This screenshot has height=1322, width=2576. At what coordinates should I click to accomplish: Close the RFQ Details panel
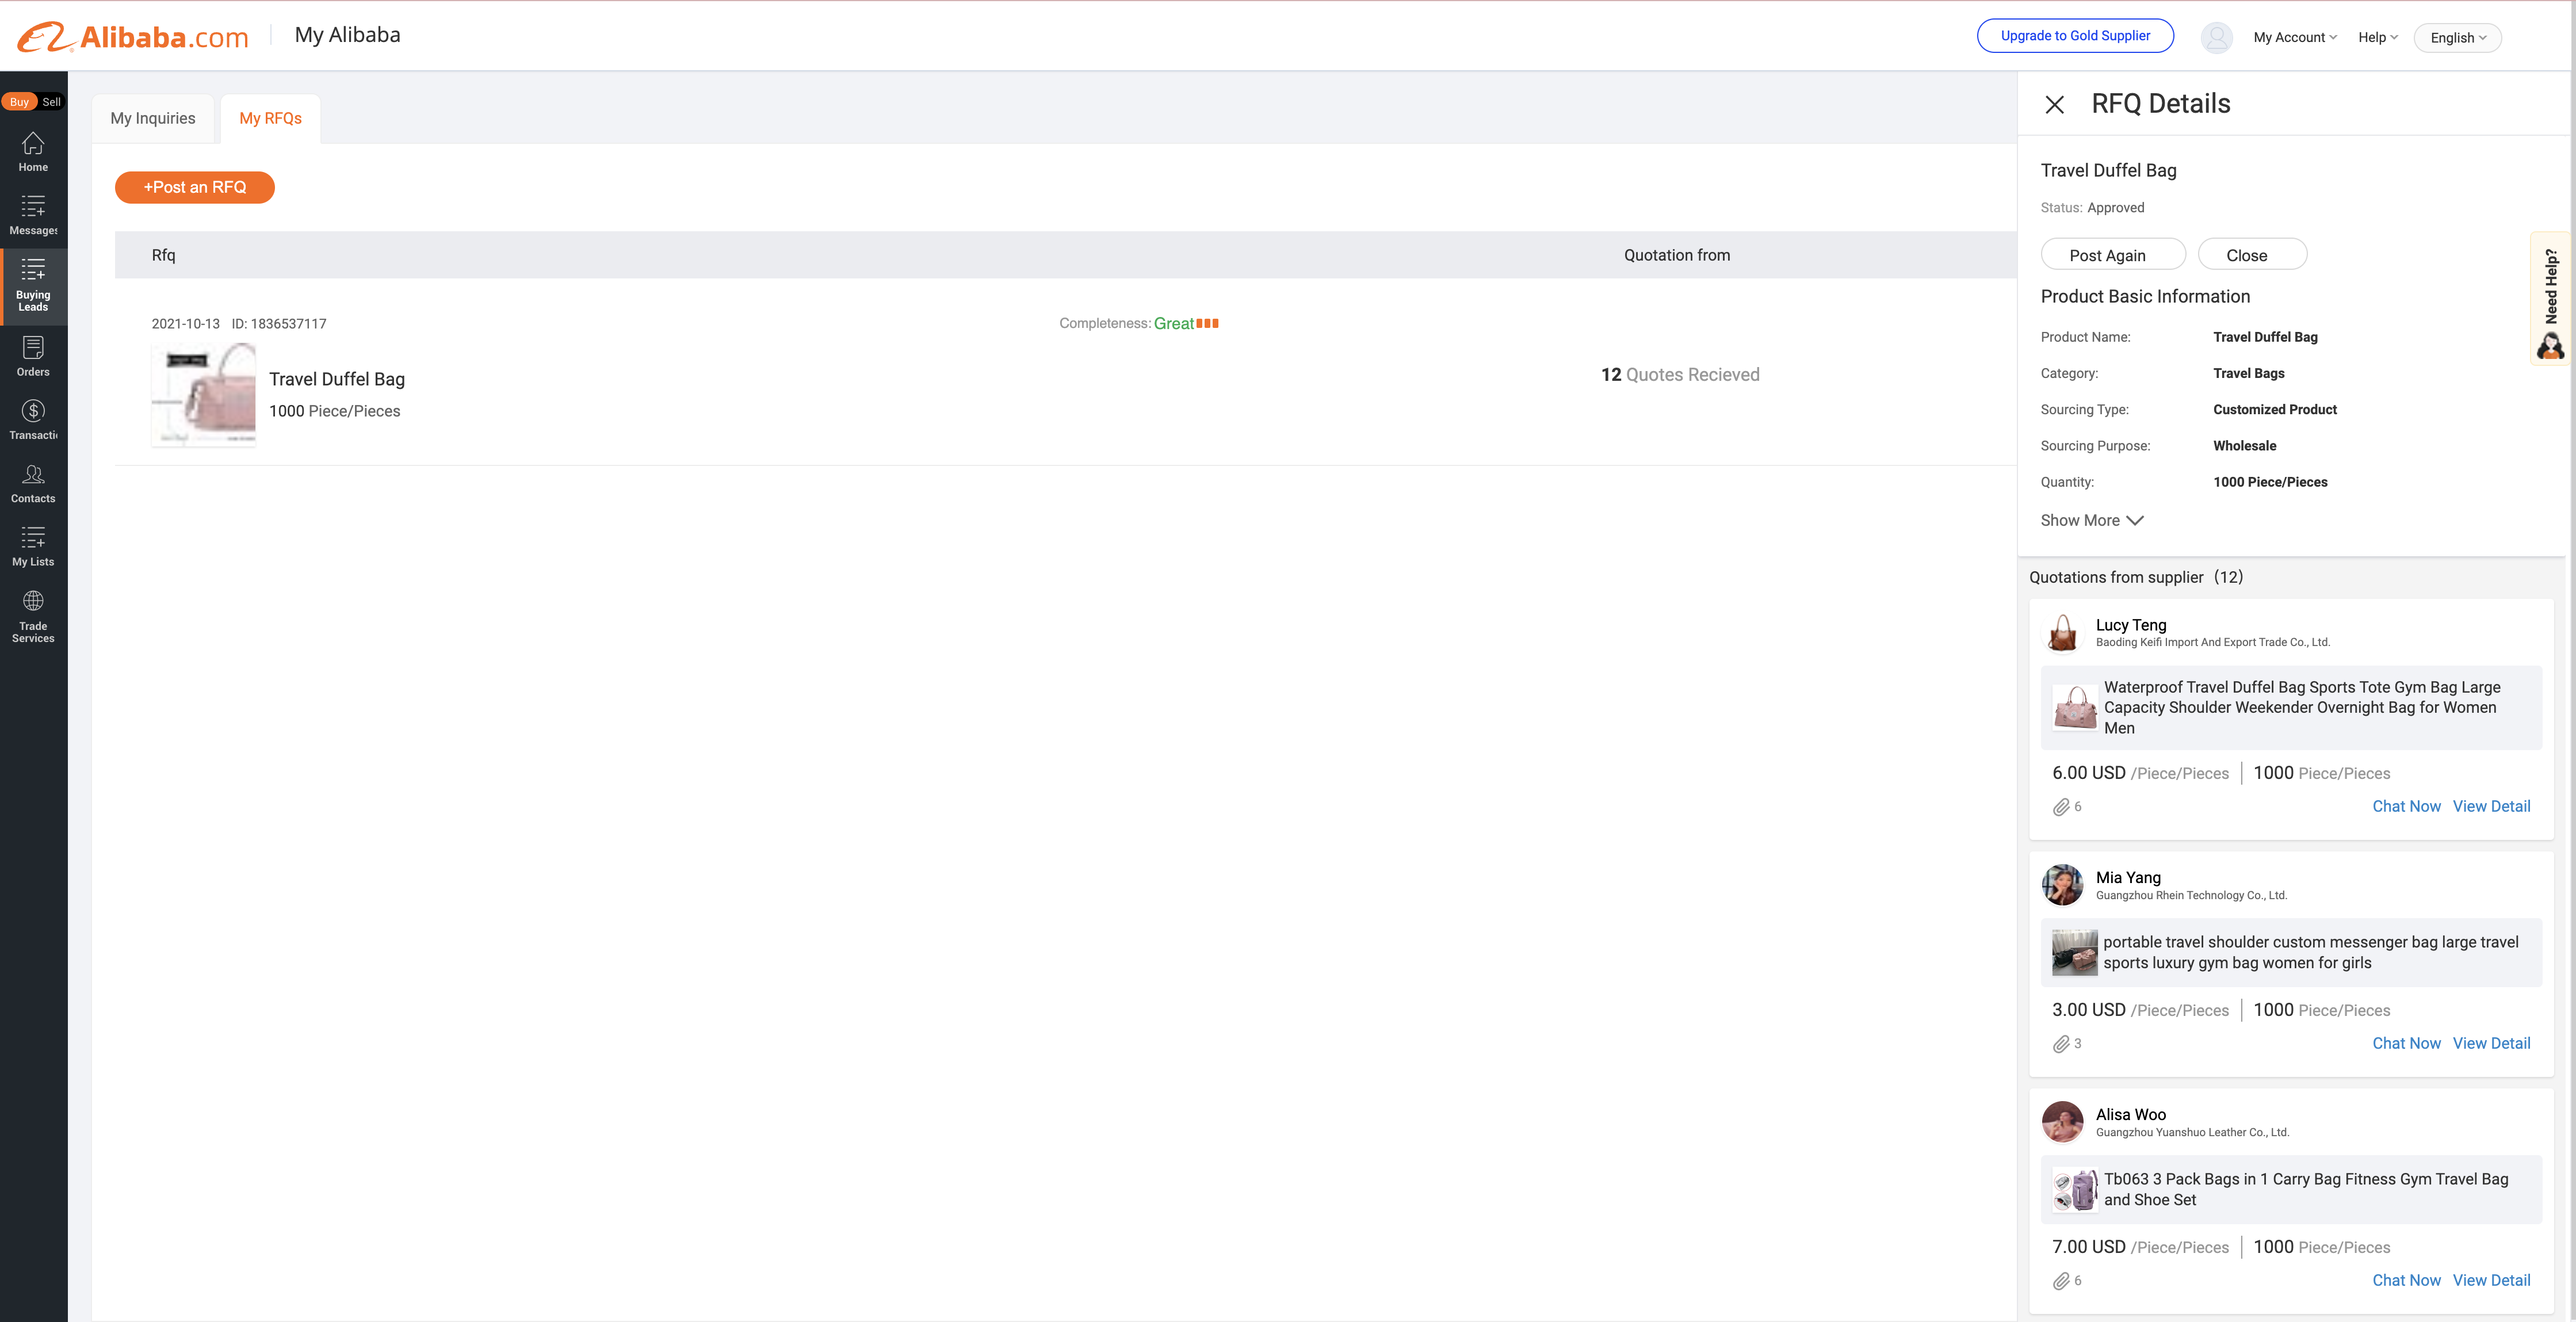coord(2054,104)
